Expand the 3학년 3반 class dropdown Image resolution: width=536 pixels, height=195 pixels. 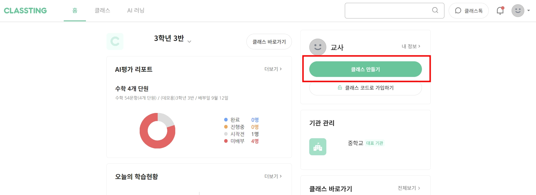189,41
